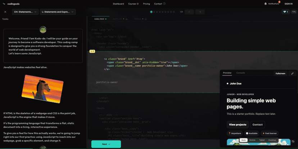Viewport: 298px width, 149px height.
Task: Click the last step dot in progress row
Action: (174, 12)
